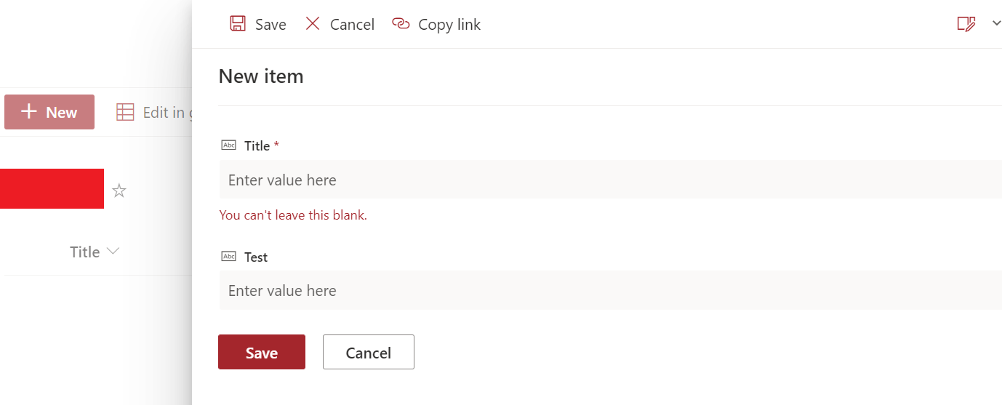1002x405 pixels.
Task: Click the floppy disk Save icon in top bar
Action: pos(238,24)
